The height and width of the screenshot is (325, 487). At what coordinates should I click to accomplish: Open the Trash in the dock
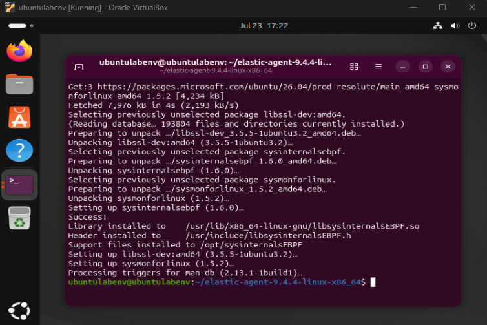pyautogui.click(x=19, y=218)
